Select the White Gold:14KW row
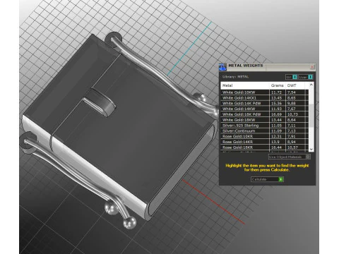Screen dimensions: 339x254 264,109
